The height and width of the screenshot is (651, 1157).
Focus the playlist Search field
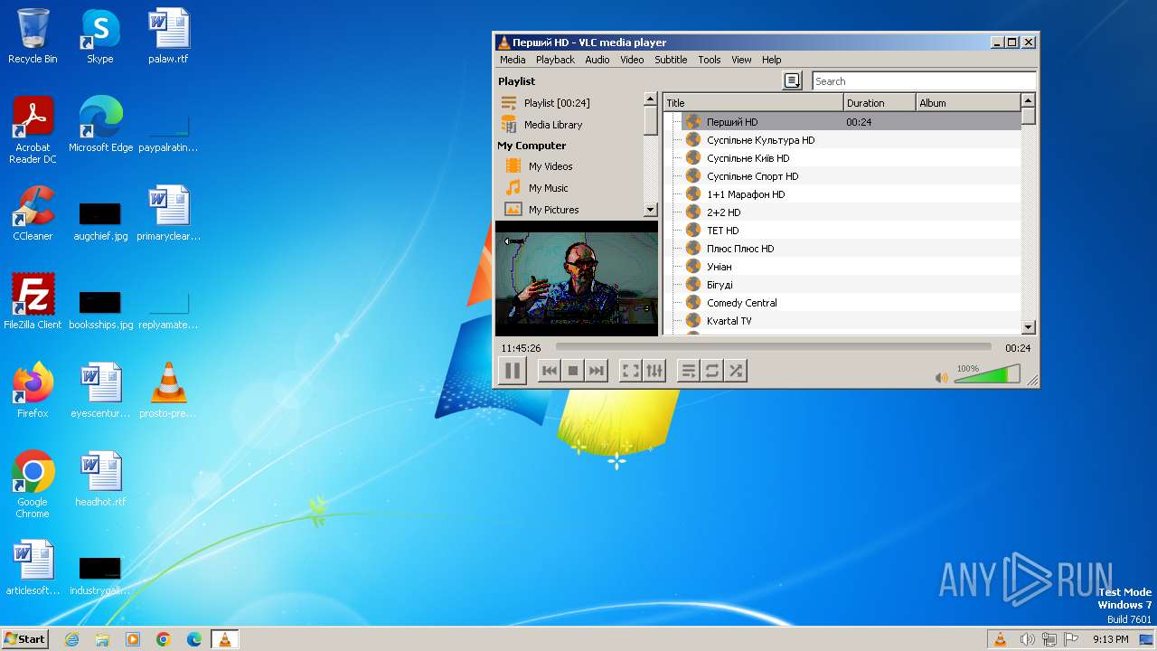click(x=924, y=81)
